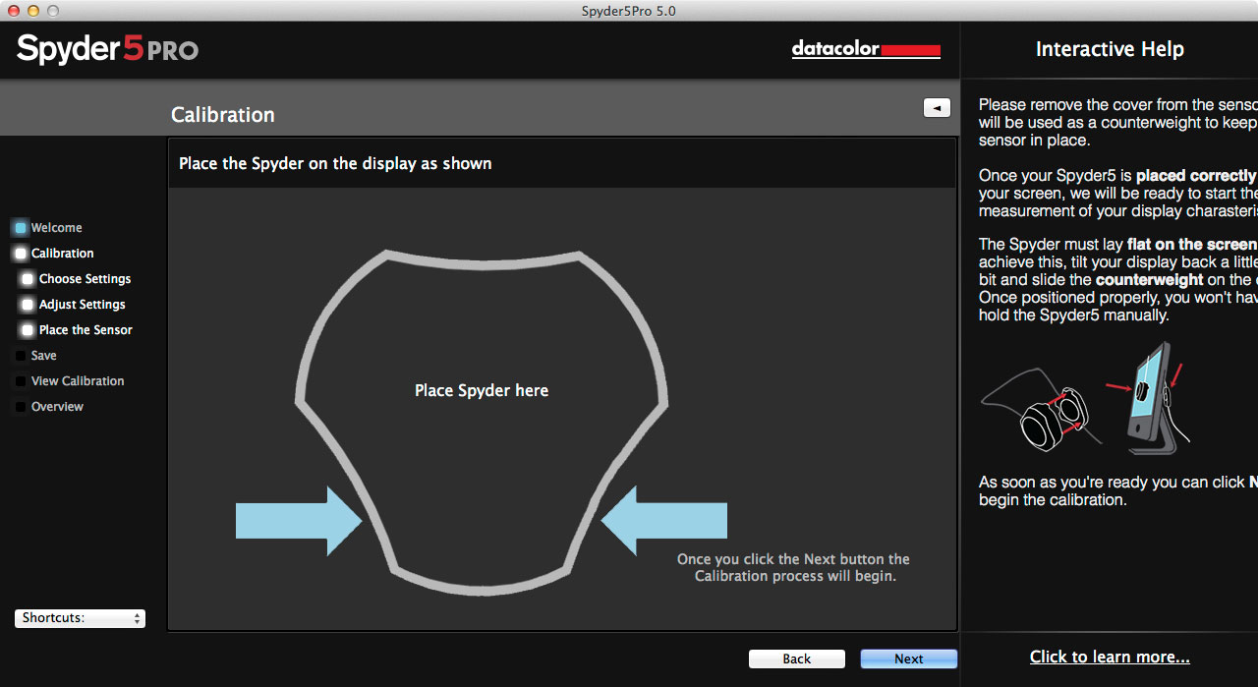Viewport: 1258px width, 687px height.
Task: Click the 'Place the Spyder on the display as shown' text
Action: (335, 163)
